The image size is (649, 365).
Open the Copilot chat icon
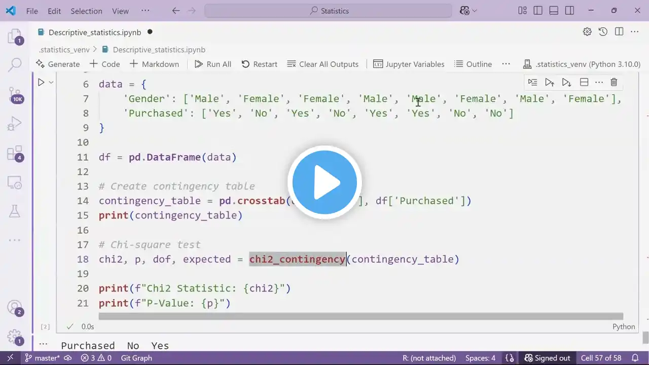point(464,11)
